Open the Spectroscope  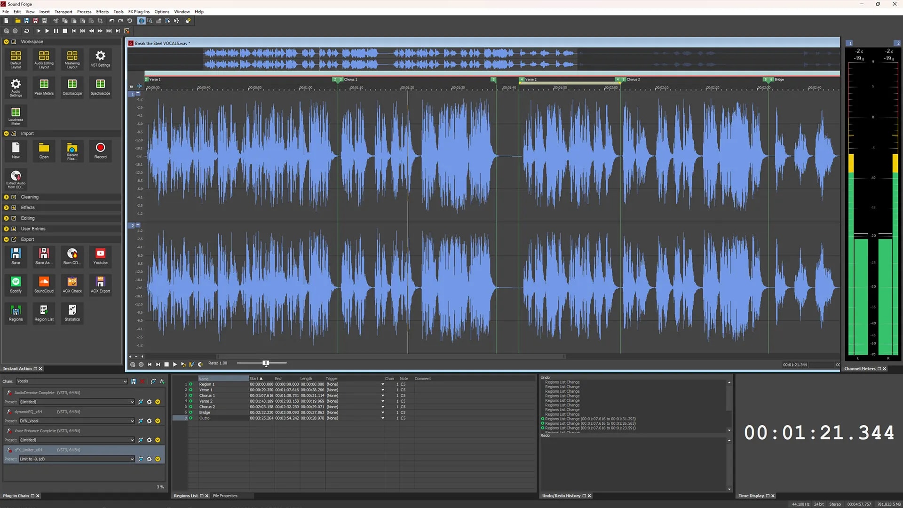100,87
